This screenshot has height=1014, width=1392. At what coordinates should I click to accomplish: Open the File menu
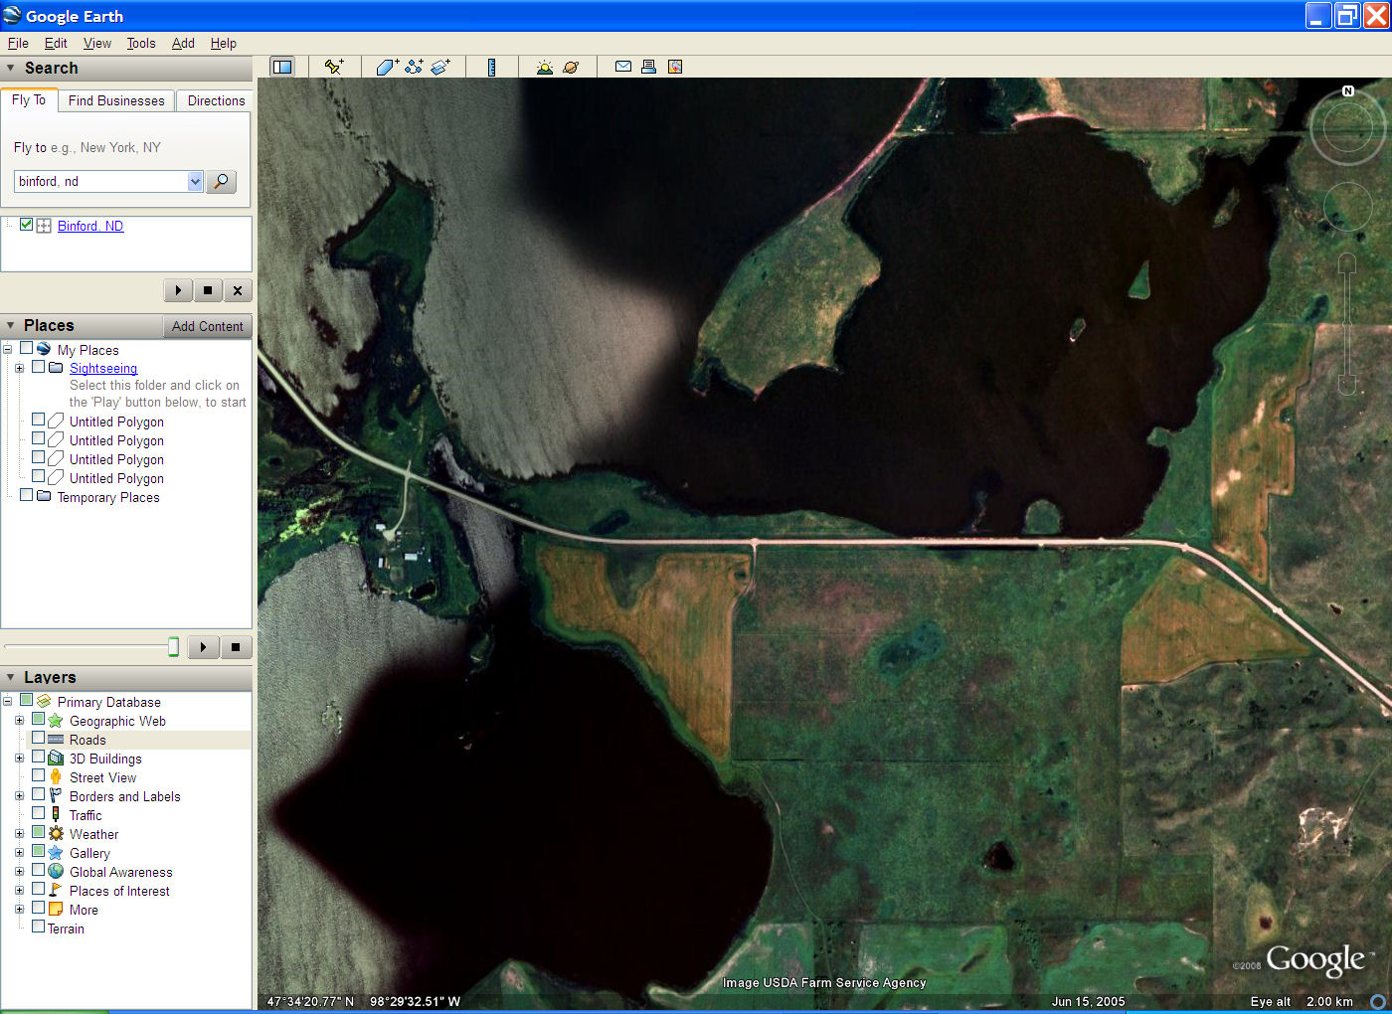(x=18, y=43)
